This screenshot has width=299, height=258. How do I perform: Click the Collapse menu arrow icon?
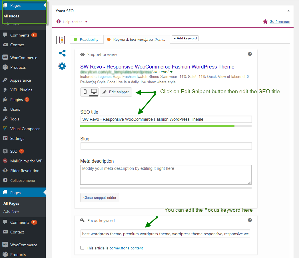point(5,180)
